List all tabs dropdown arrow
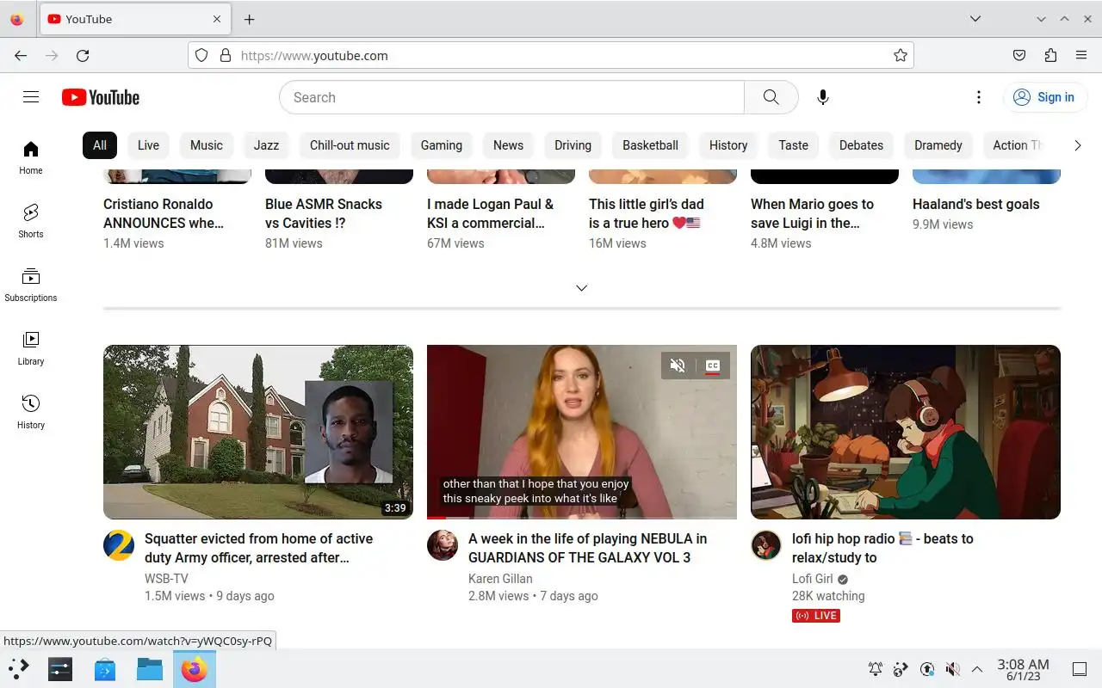The image size is (1102, 688). (x=975, y=19)
